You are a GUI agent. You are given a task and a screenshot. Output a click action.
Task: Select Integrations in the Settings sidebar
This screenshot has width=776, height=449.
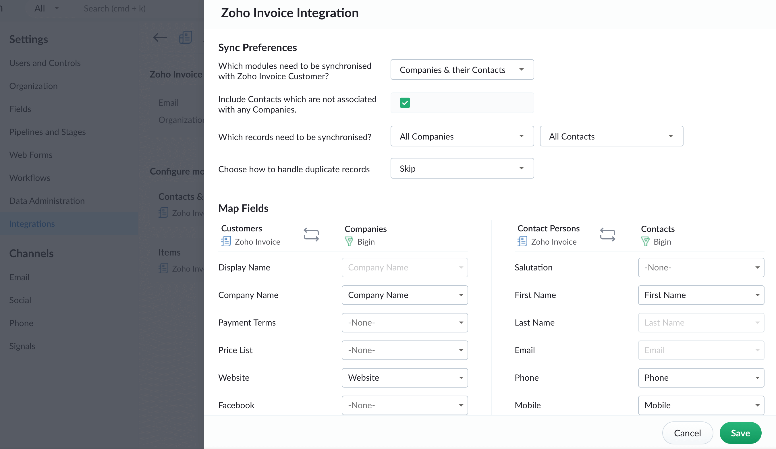click(x=32, y=224)
